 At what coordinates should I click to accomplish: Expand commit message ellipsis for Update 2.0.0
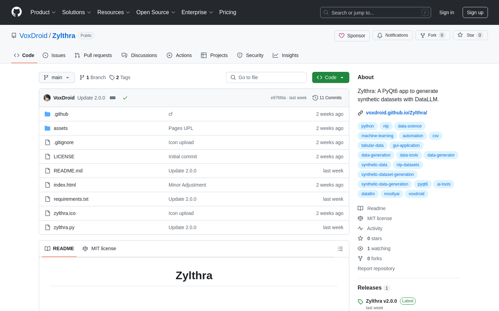pyautogui.click(x=113, y=98)
